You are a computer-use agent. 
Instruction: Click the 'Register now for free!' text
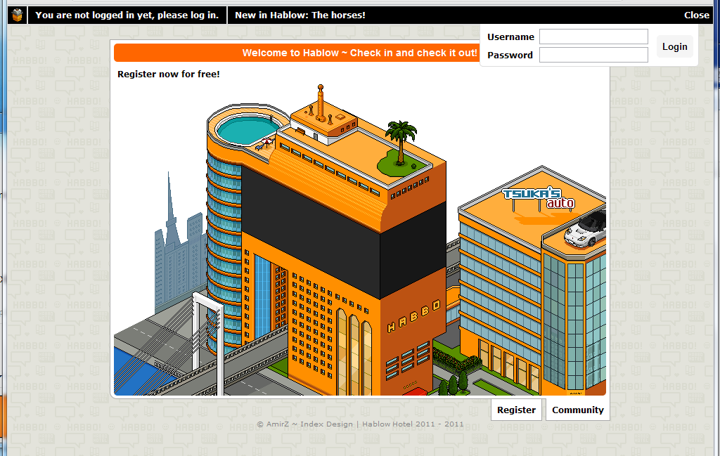coord(169,74)
